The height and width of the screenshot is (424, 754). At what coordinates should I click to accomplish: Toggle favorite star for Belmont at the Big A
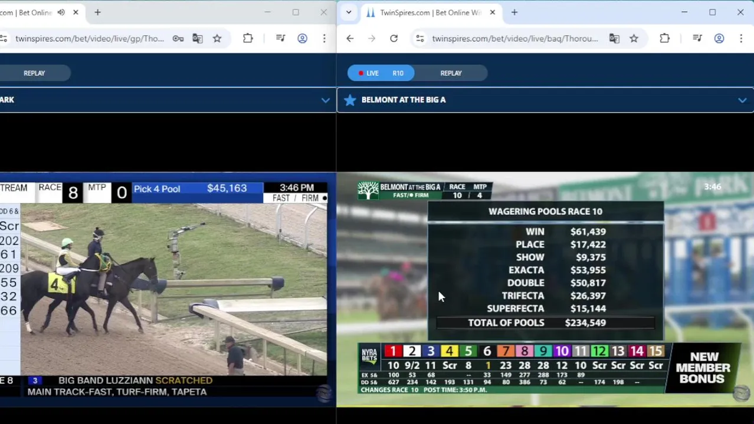click(350, 100)
